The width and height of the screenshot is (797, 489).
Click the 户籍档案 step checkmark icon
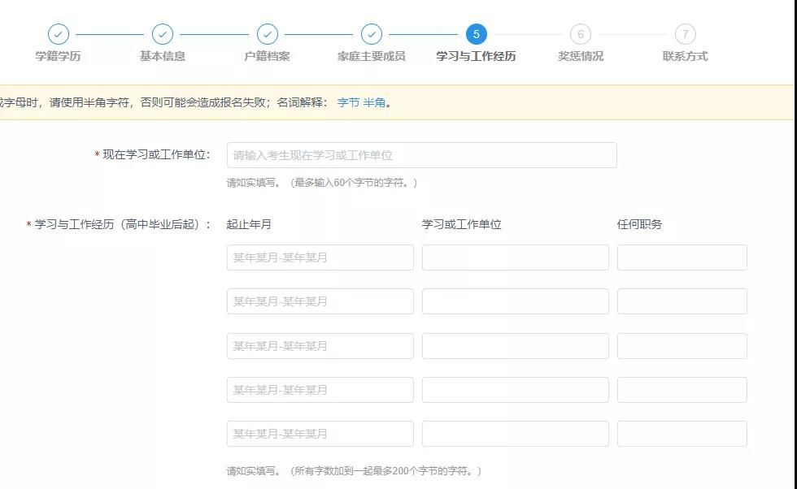(268, 34)
